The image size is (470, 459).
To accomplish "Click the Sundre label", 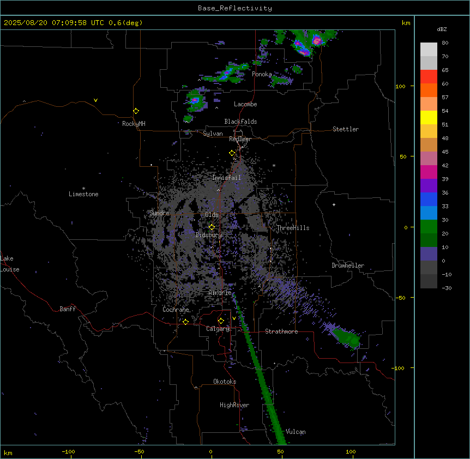I will point(159,213).
